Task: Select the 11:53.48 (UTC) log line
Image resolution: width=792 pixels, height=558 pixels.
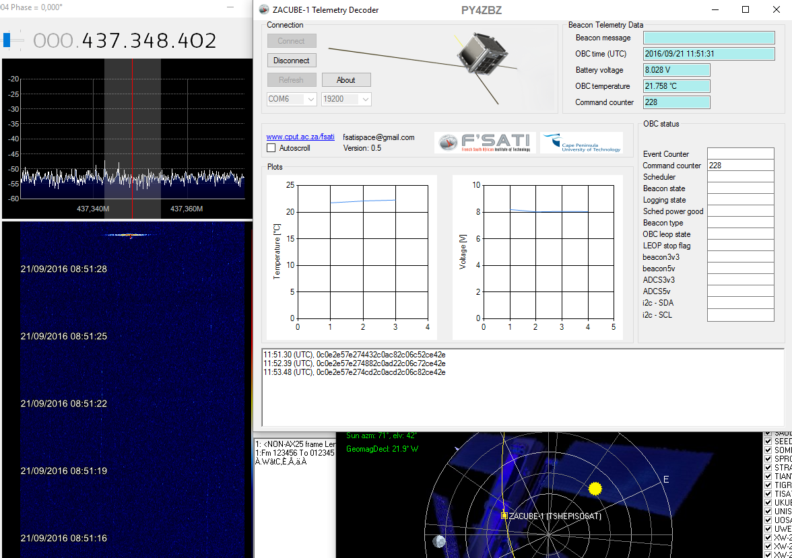Action: click(x=354, y=372)
